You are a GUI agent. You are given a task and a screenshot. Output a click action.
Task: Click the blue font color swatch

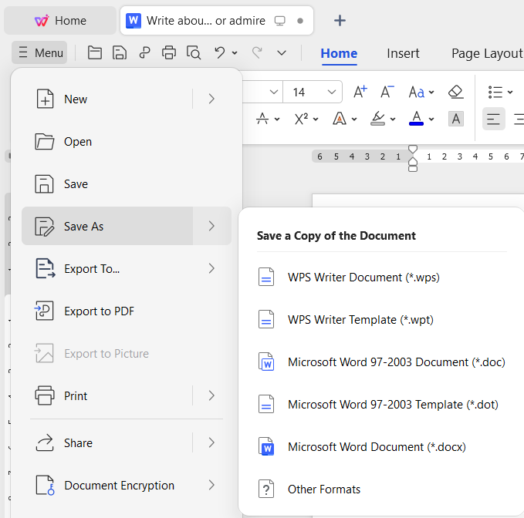tap(416, 119)
